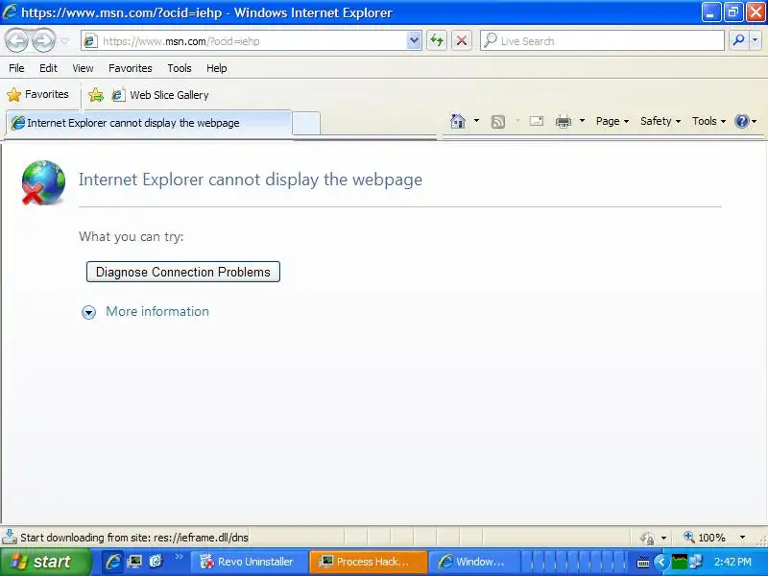The width and height of the screenshot is (768, 576).
Task: Switch to Process Hacker taskbar button
Action: (369, 562)
